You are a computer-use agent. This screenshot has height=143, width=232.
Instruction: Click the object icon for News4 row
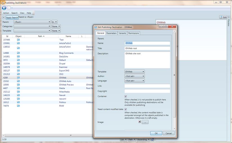coord(18,95)
